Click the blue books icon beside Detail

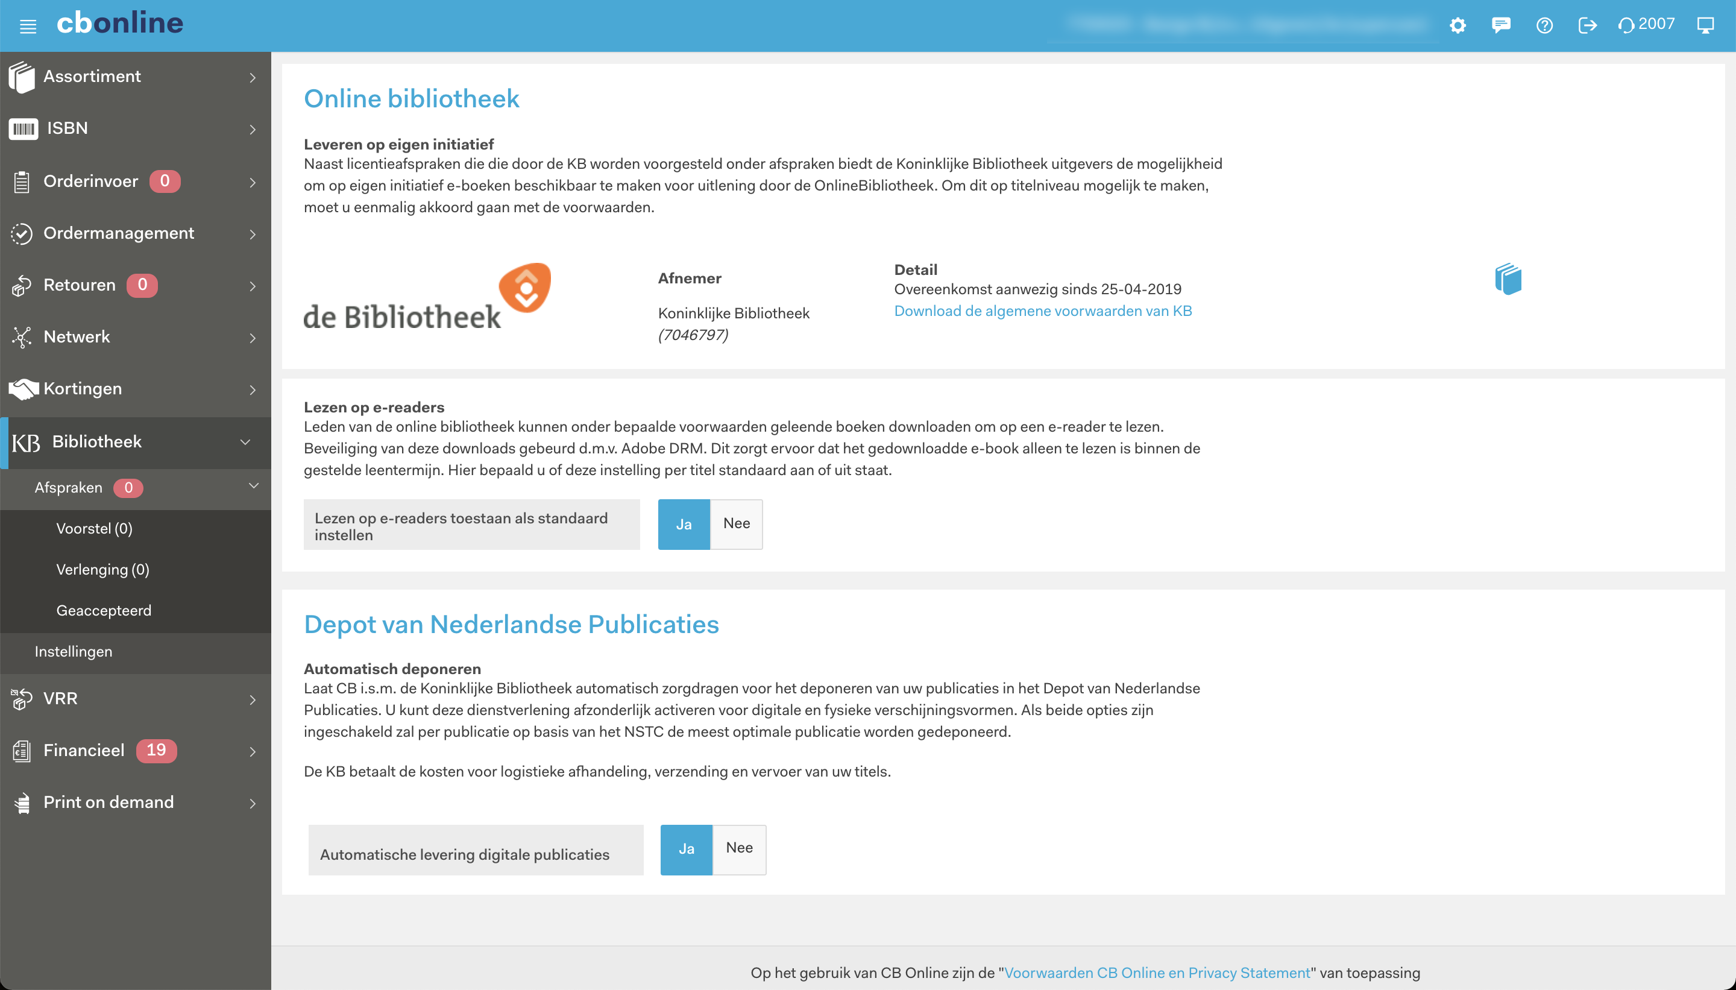1508,280
